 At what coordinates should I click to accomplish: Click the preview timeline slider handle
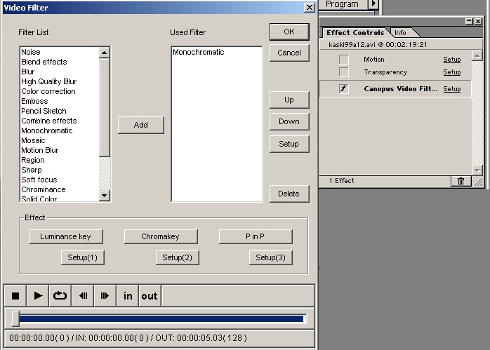point(15,318)
